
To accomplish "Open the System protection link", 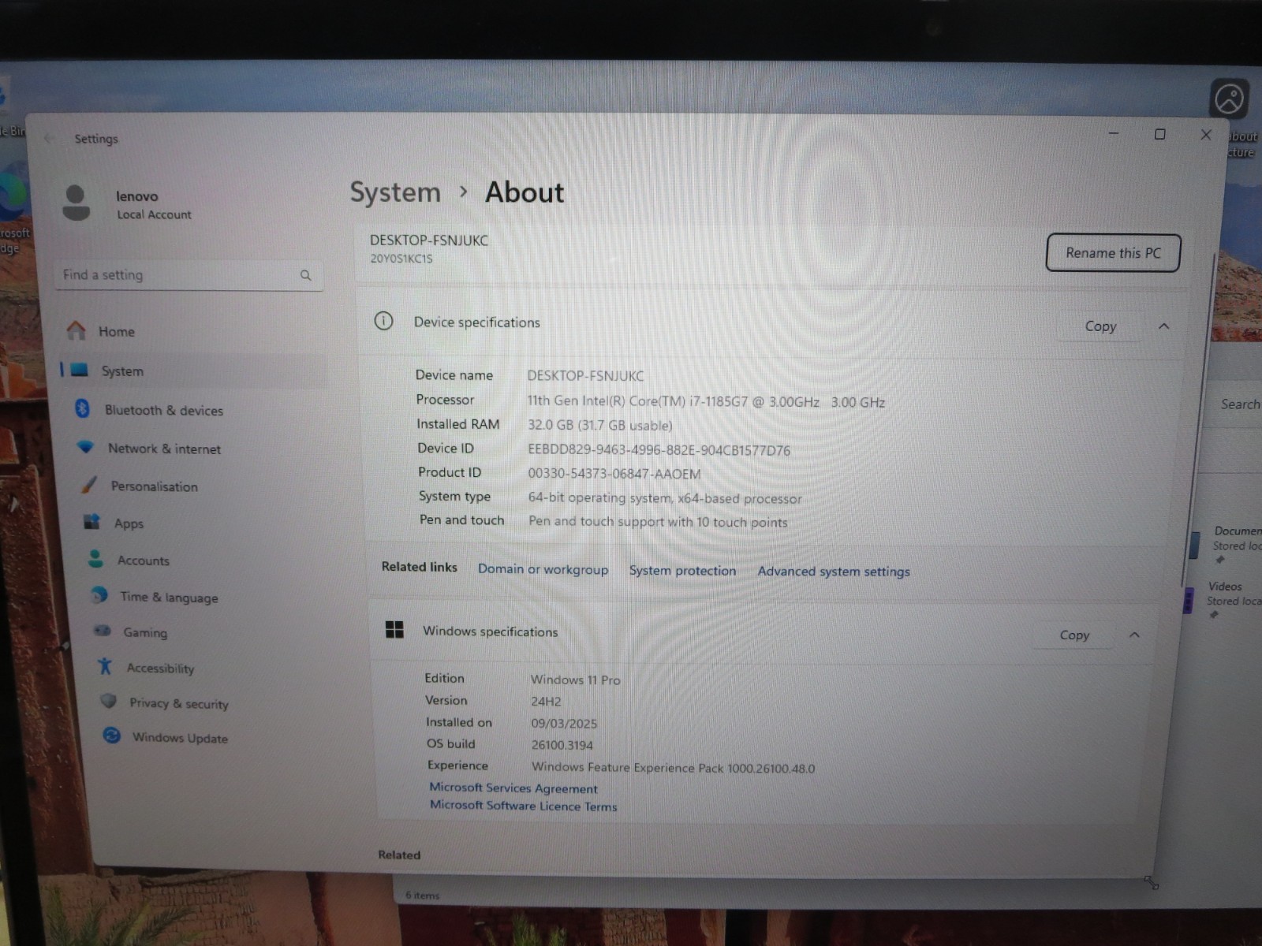I will pyautogui.click(x=682, y=571).
